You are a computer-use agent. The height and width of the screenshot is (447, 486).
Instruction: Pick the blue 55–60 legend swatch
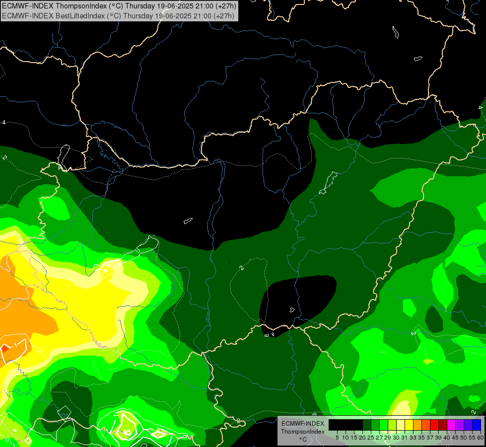point(477,425)
